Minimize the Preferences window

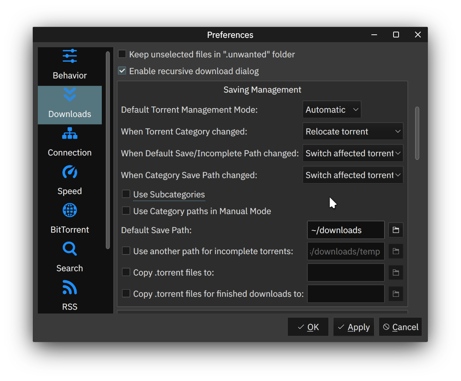374,35
